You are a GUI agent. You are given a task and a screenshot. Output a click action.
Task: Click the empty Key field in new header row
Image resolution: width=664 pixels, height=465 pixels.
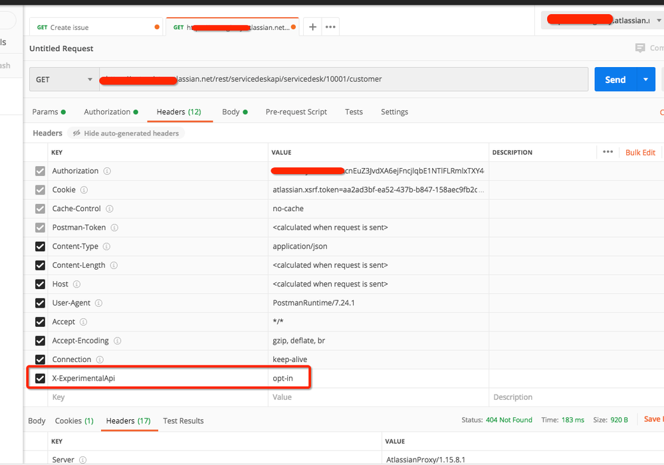coord(158,397)
